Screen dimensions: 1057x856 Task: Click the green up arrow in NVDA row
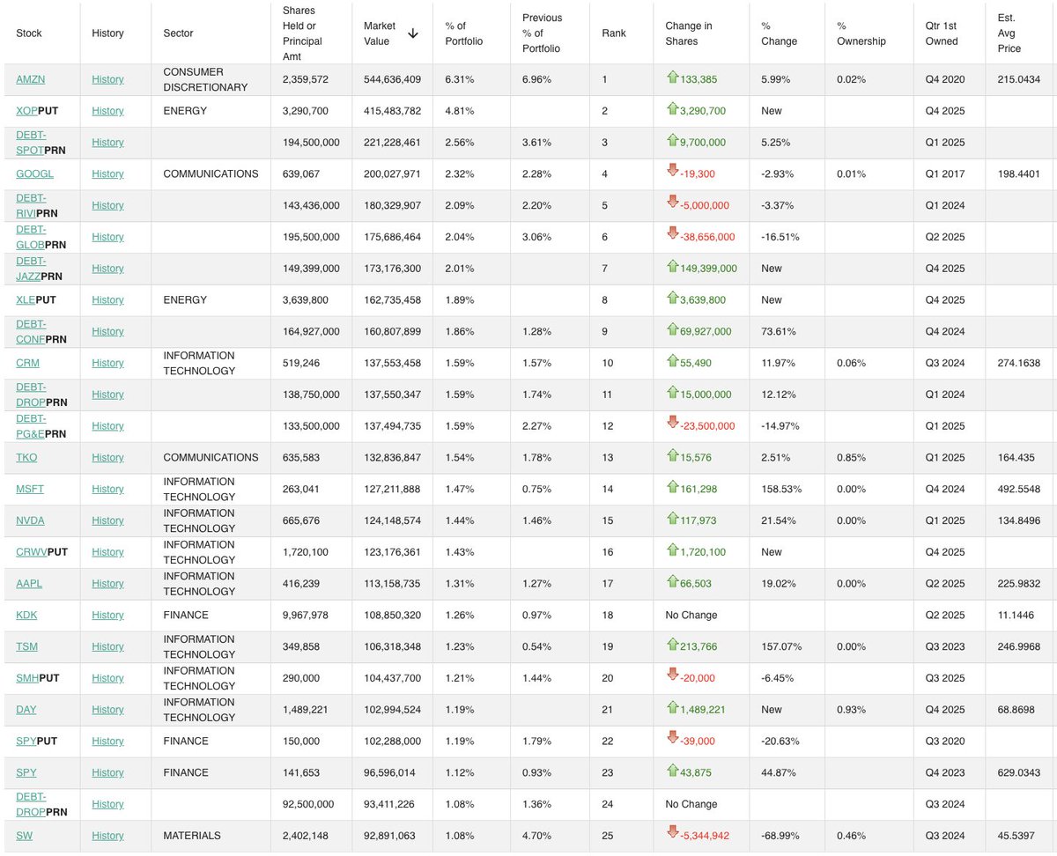(673, 520)
